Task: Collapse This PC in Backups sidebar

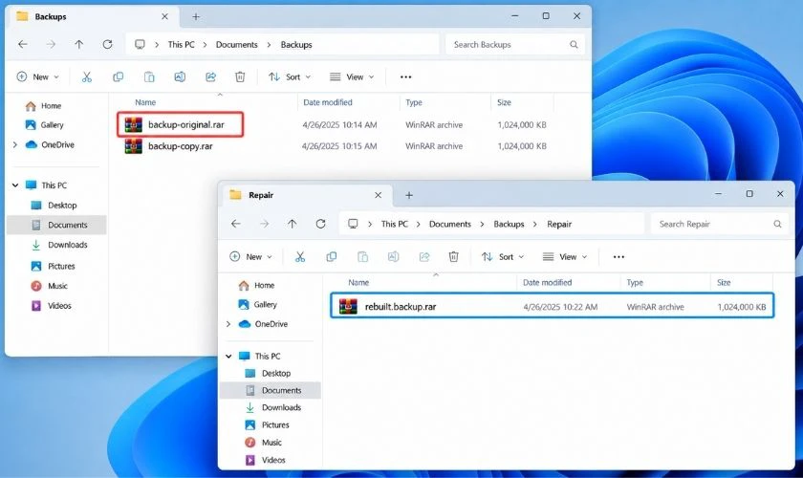Action: (x=15, y=185)
